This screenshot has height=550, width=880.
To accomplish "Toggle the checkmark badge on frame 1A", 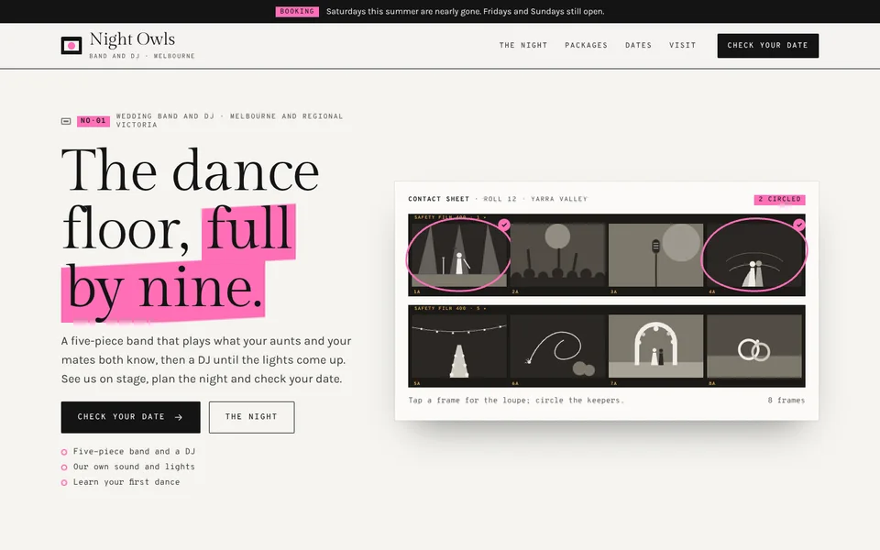I will point(504,225).
